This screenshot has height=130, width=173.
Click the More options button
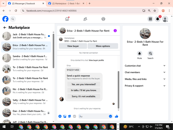click(103, 46)
